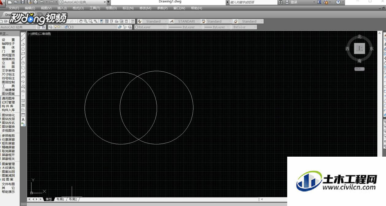Screen dimensions: 386x206
Task: Select the Multiline Text tool
Action: click(23, 120)
